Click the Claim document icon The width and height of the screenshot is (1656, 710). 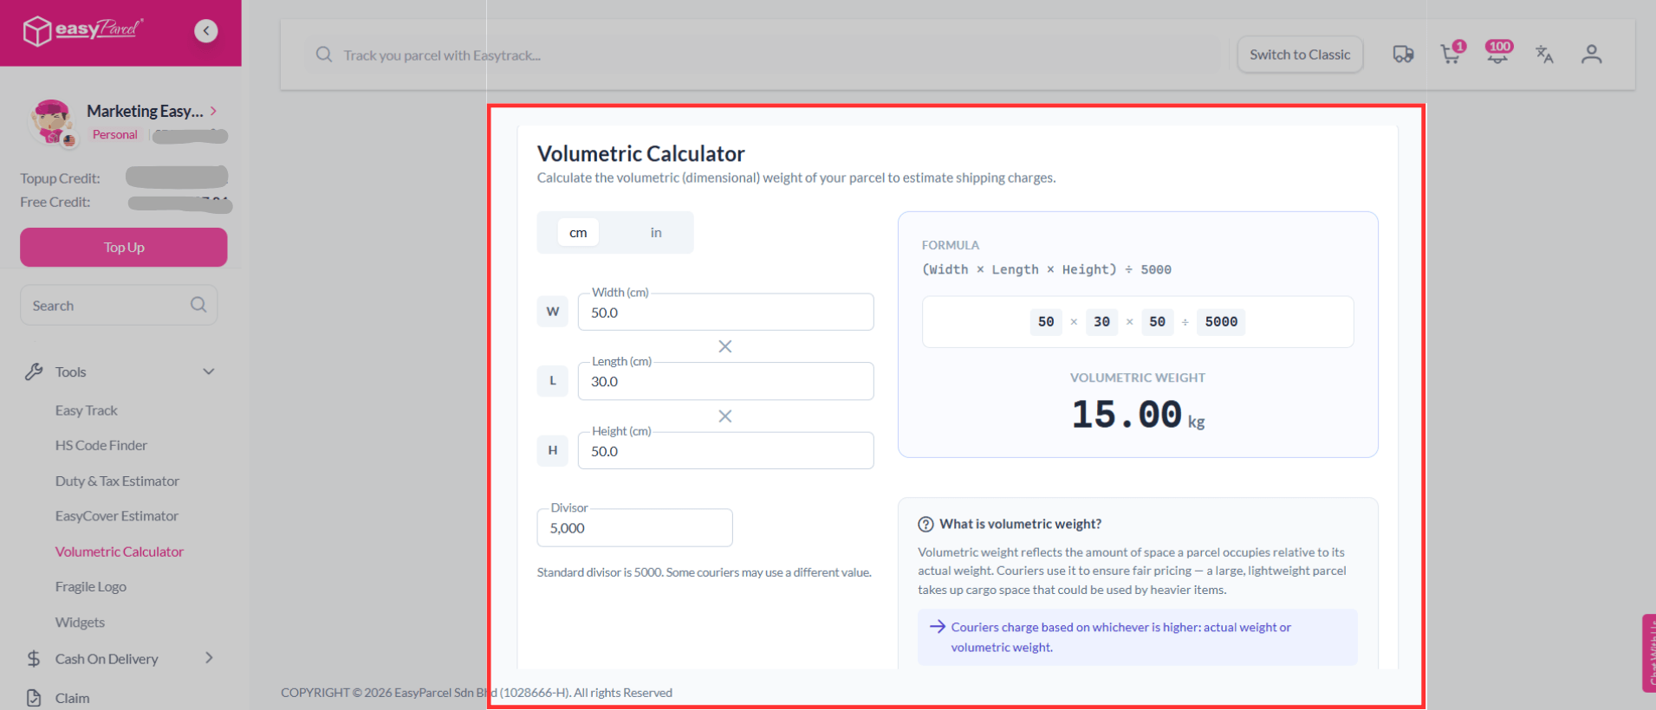[x=34, y=698]
